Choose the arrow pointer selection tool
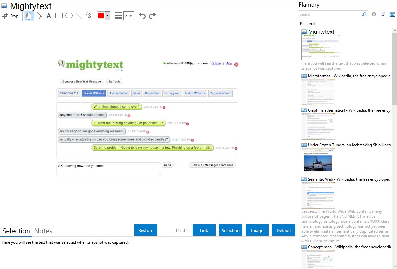Image resolution: width=397 pixels, height=269 pixels. [39, 16]
